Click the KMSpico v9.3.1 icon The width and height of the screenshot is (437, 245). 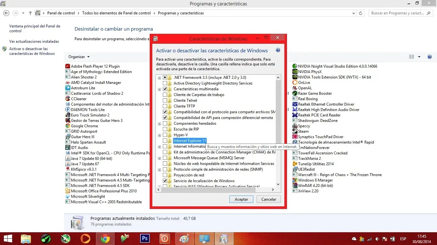click(68, 169)
